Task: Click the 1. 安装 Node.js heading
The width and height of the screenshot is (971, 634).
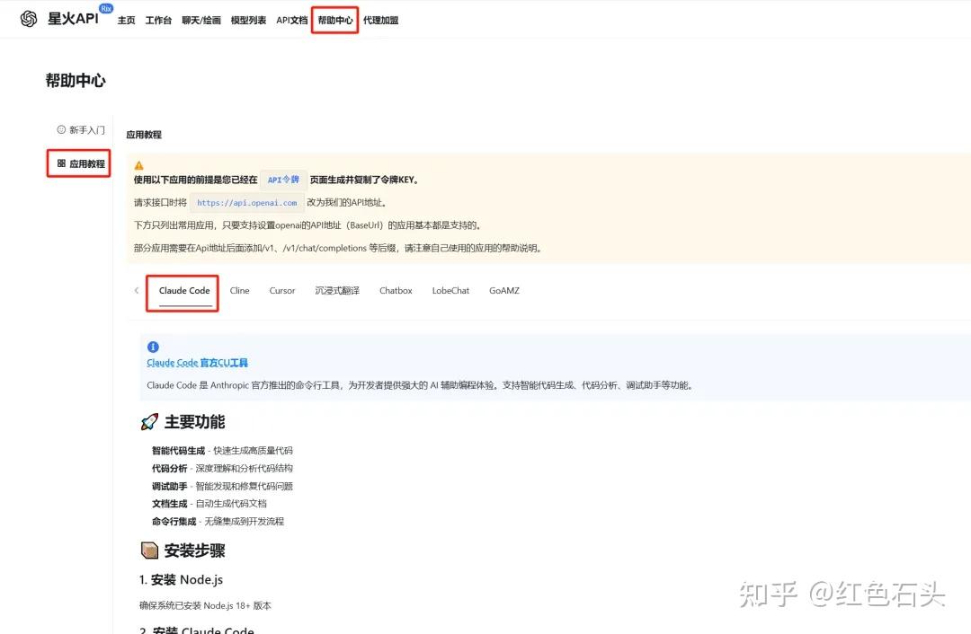Action: pyautogui.click(x=181, y=579)
